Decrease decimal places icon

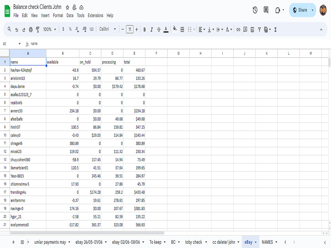(77, 29)
